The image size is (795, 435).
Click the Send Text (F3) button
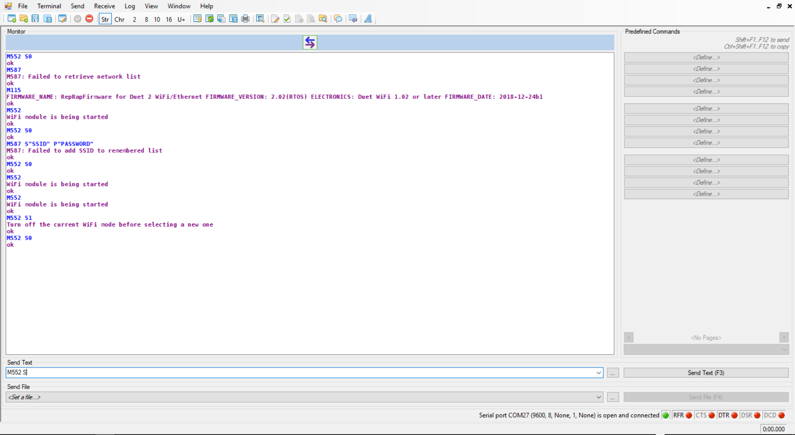[x=706, y=373]
